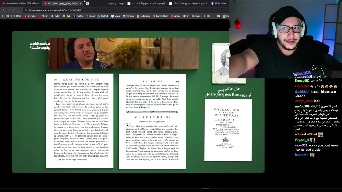Select Kosay963 username in chat
The height and width of the screenshot is (192, 342).
tap(302, 81)
